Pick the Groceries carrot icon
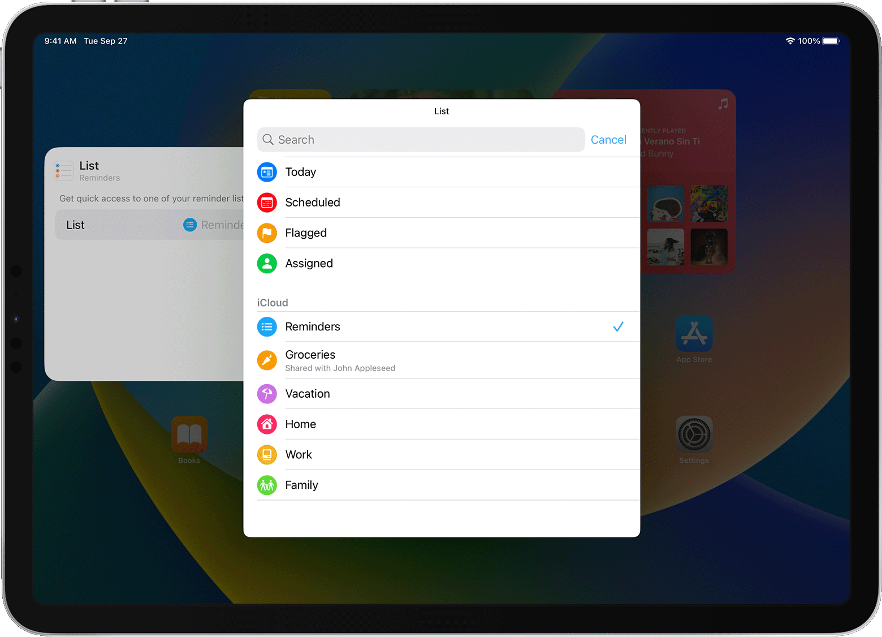This screenshot has height=637, width=882. pos(267,360)
